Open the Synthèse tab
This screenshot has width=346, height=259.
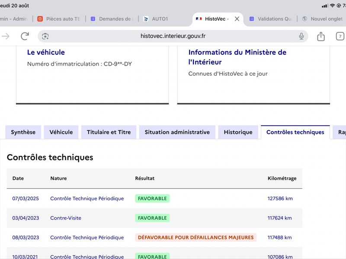(x=23, y=132)
